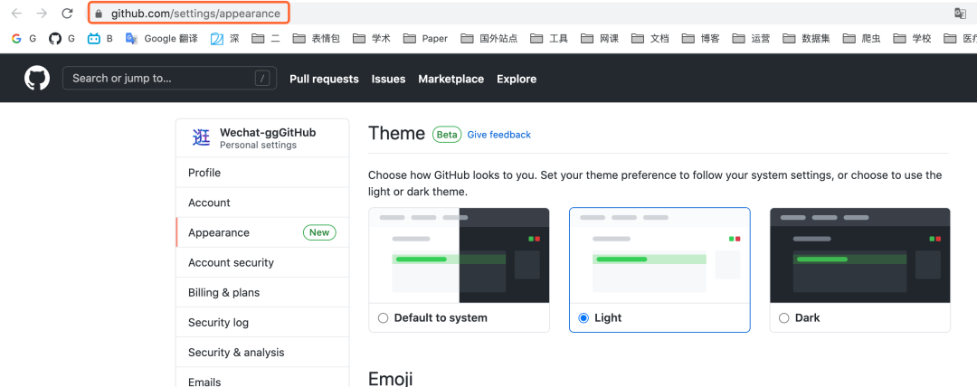Select the Dark theme radio button
The image size is (977, 387).
tap(784, 317)
